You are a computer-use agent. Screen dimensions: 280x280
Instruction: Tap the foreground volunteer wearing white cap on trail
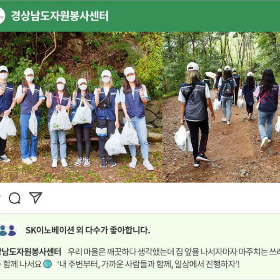(x=196, y=114)
